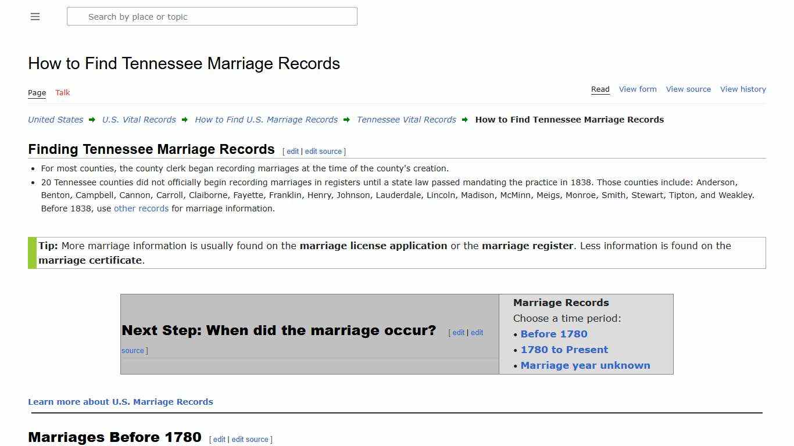
Task: Click edit source for Marriages Before 1780
Action: click(x=250, y=439)
